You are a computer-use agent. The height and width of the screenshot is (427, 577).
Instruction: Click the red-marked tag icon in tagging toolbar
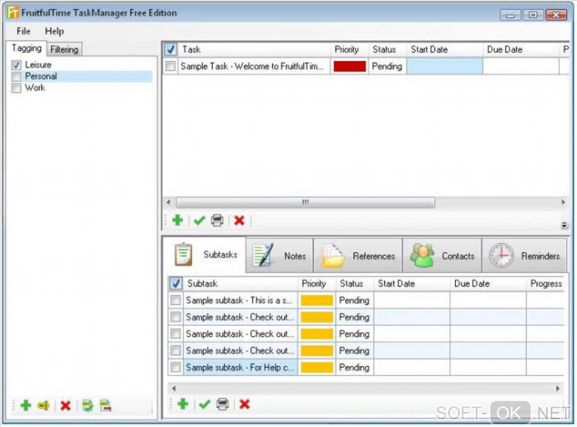tap(106, 406)
